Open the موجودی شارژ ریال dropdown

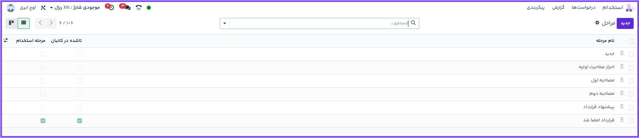click(x=75, y=7)
